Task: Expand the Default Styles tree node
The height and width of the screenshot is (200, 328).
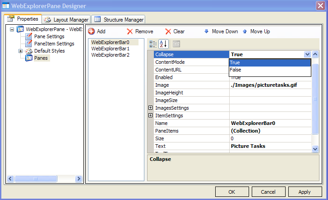Action: tap(20, 51)
